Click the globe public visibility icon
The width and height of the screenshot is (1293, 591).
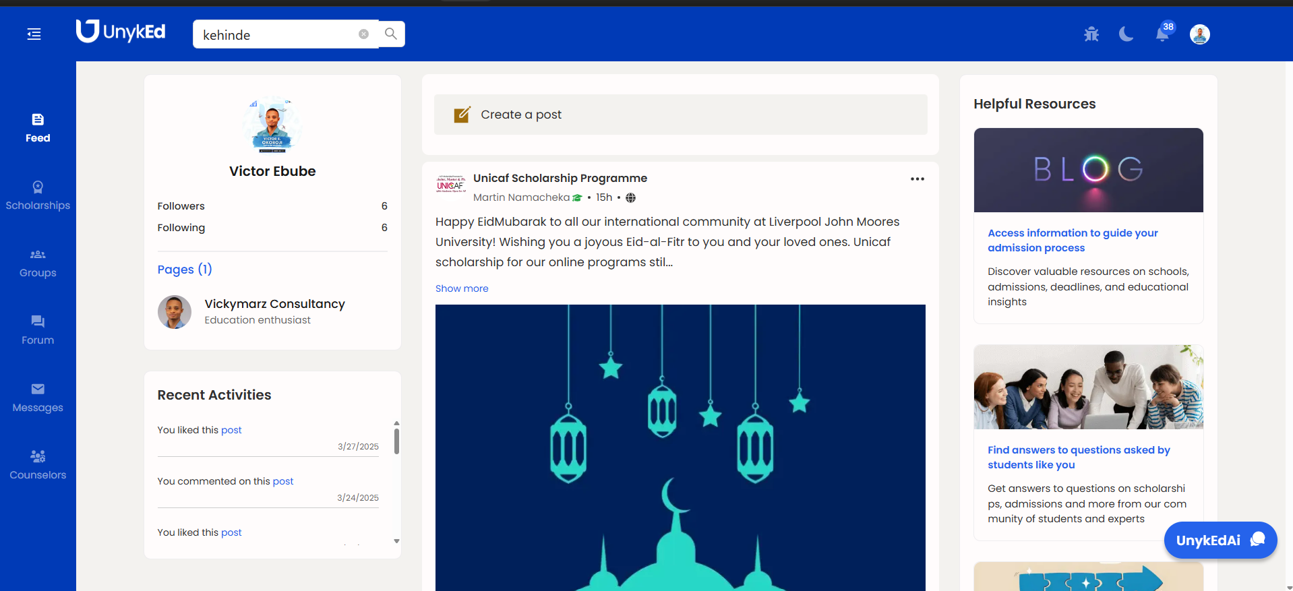pos(630,198)
